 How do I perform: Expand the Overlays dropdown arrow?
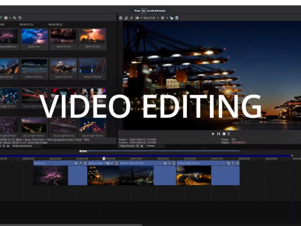click(167, 18)
